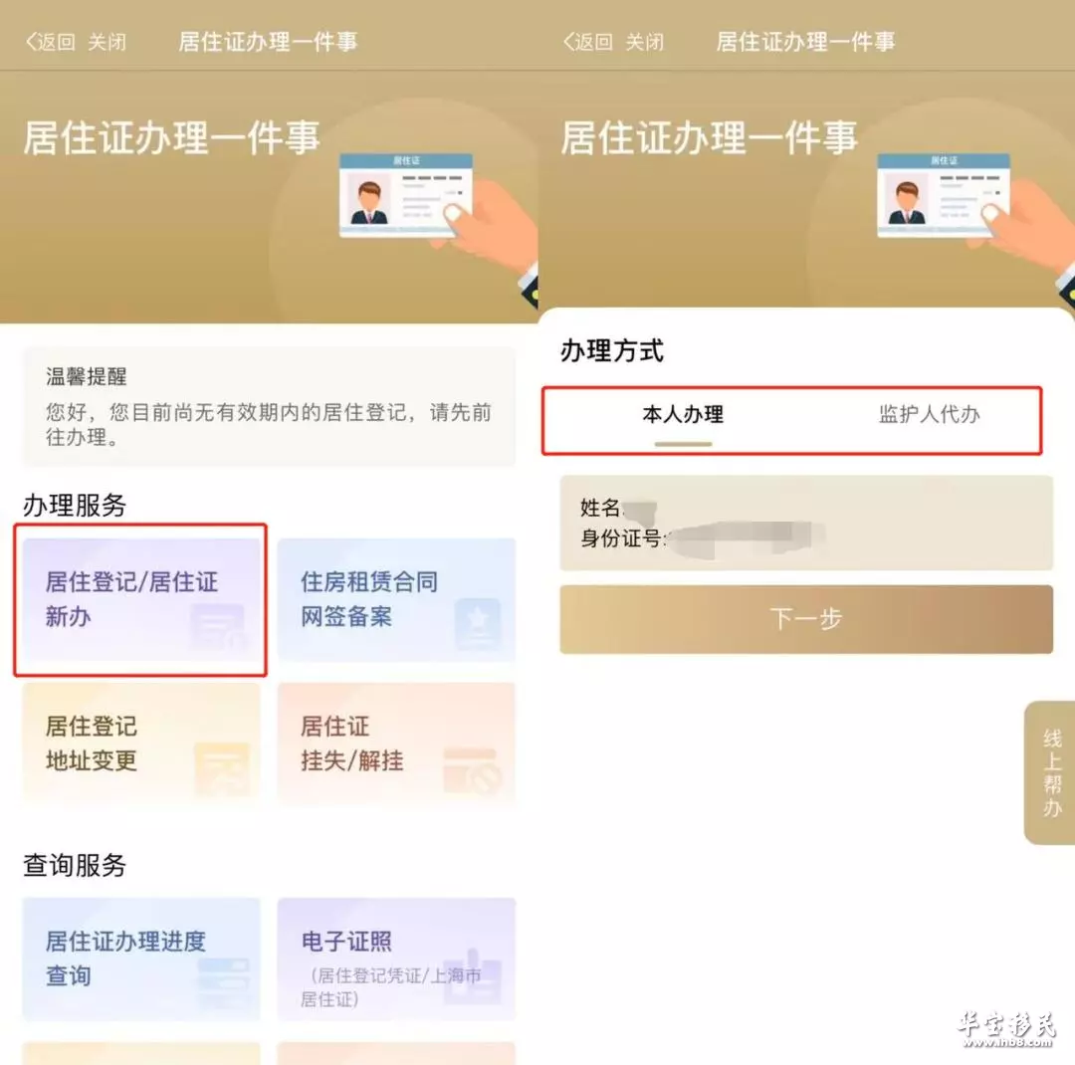The image size is (1075, 1065).
Task: Click the icon on 电子证照 tile
Action: [x=474, y=977]
